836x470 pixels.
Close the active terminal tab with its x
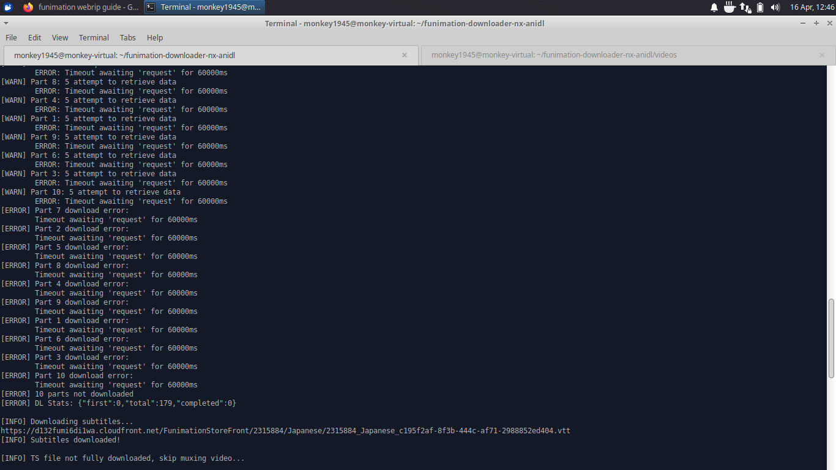(404, 54)
